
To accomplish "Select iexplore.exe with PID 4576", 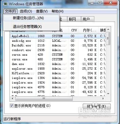I will click(58, 87).
